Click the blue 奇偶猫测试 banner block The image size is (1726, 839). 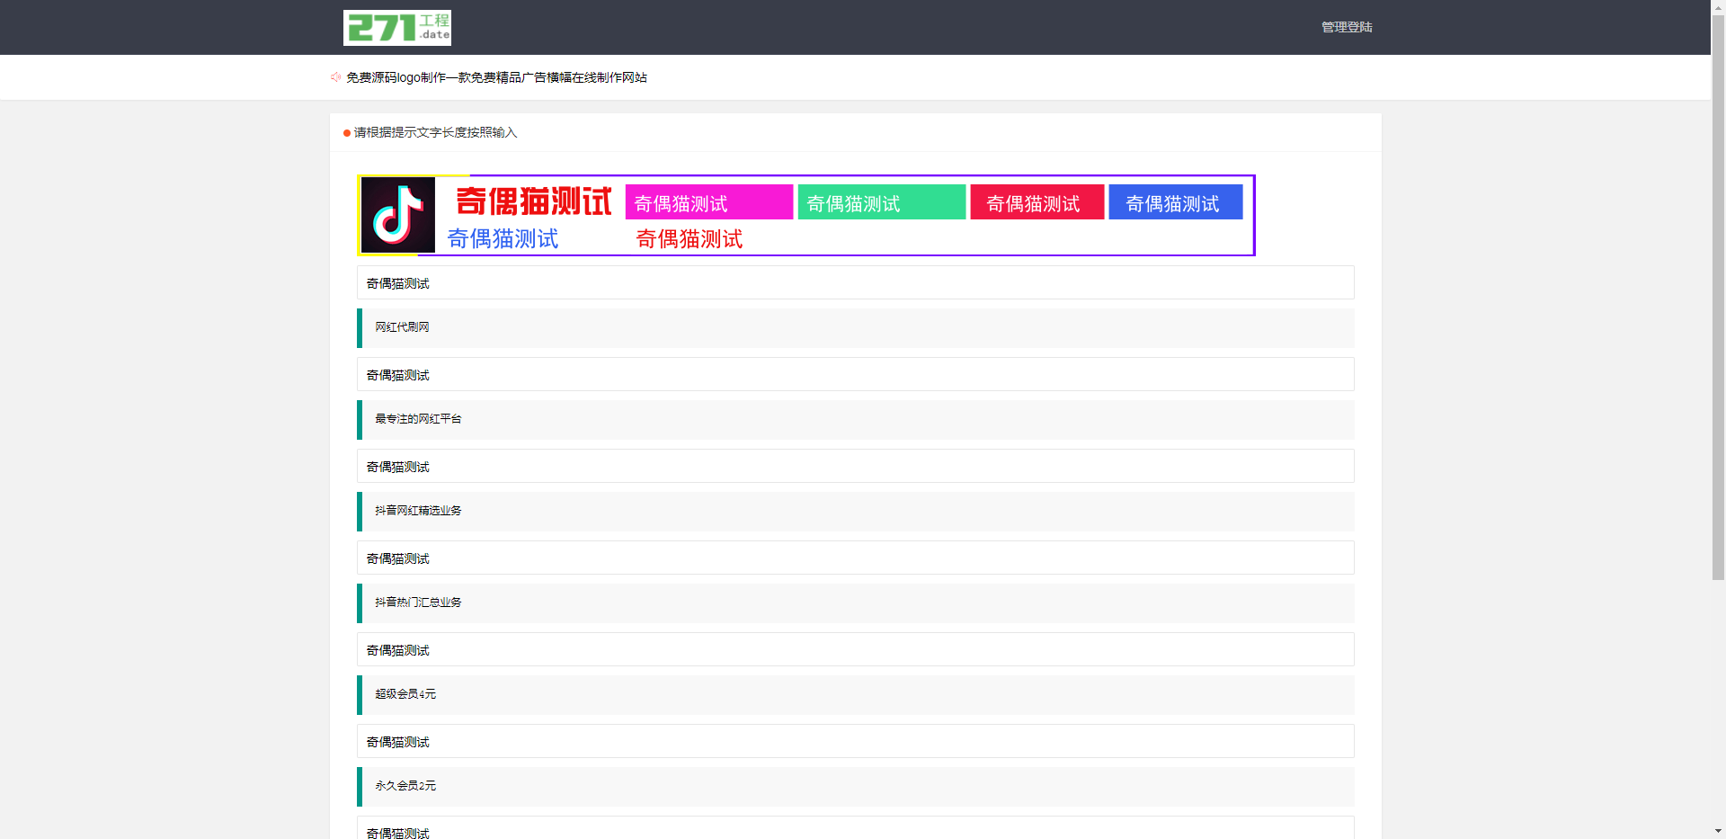coord(1176,202)
